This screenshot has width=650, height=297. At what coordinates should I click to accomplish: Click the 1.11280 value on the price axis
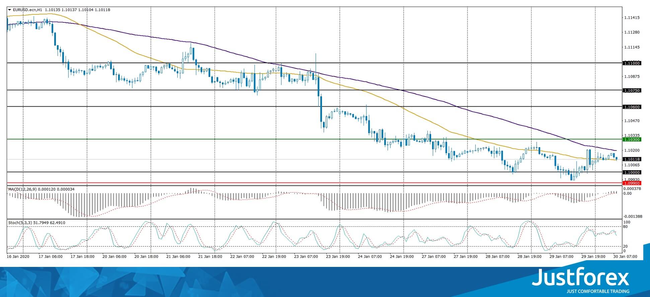coord(632,32)
